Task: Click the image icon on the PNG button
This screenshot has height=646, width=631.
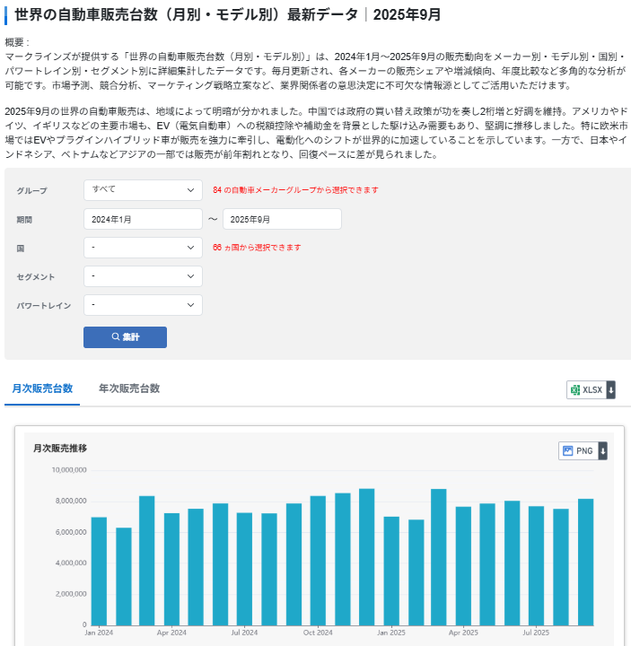Action: click(x=567, y=450)
